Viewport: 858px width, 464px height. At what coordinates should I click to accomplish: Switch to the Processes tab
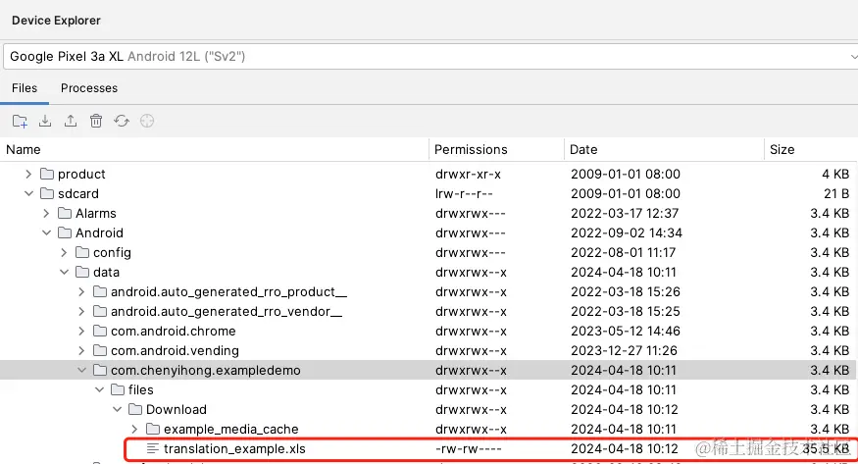(x=89, y=88)
